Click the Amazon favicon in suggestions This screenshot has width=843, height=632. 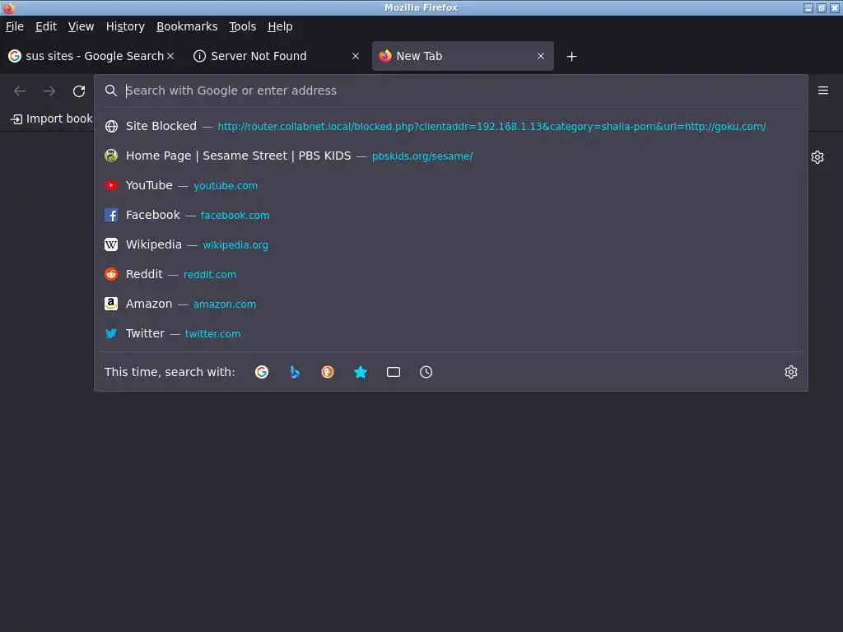pyautogui.click(x=111, y=304)
